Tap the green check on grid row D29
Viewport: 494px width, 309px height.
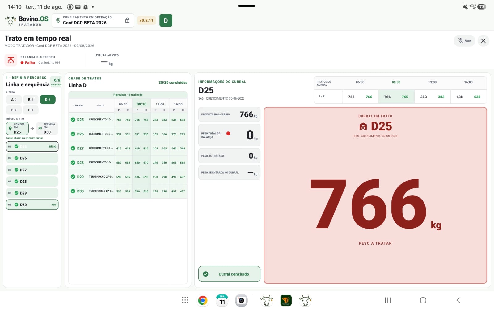[73, 177]
